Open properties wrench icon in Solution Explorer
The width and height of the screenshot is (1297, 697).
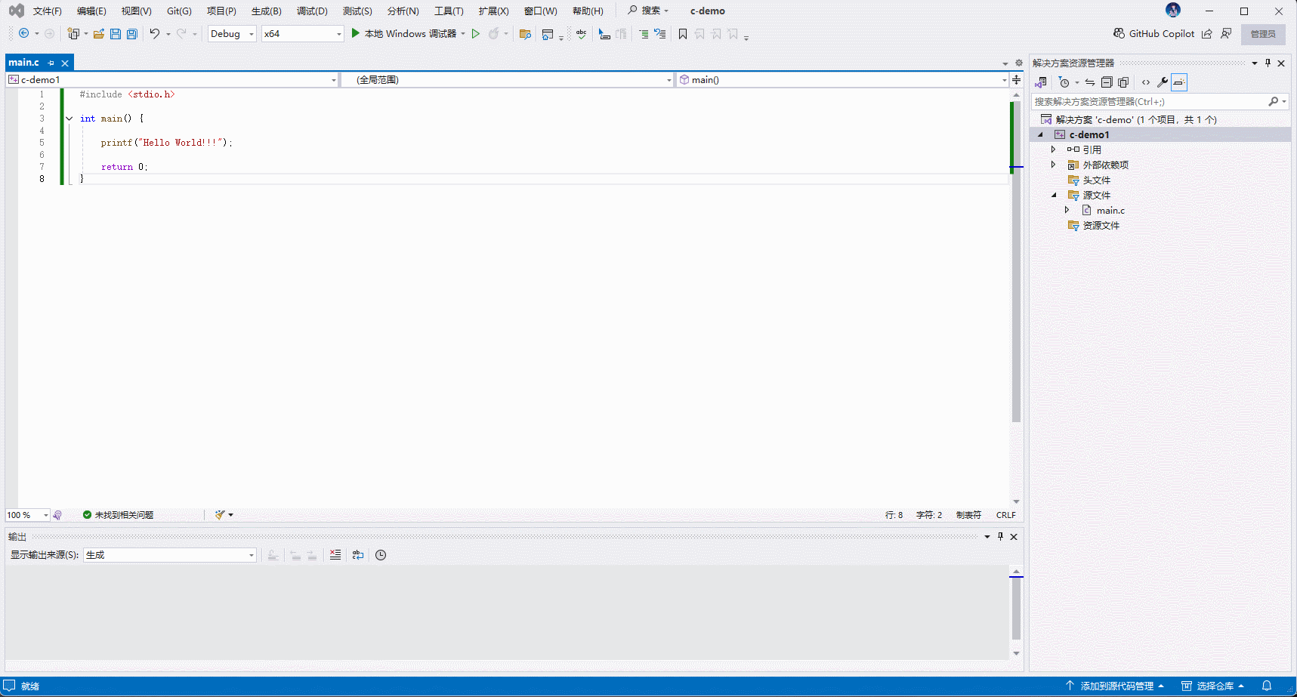pos(1163,82)
